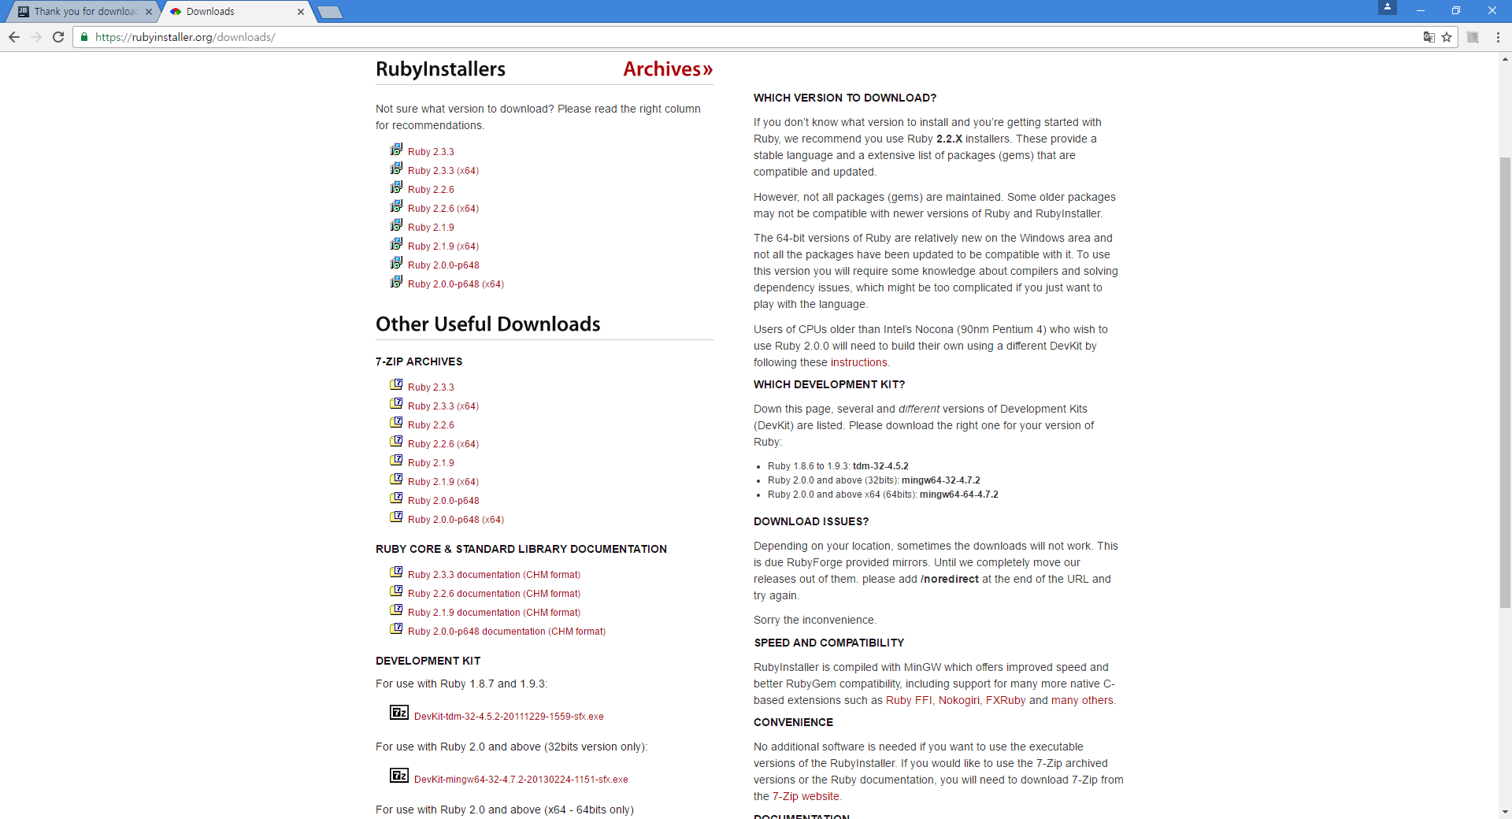The height and width of the screenshot is (819, 1512).
Task: Click 7-Zip archive icon for Ruby 2.0.0-p648
Action: [x=396, y=498]
